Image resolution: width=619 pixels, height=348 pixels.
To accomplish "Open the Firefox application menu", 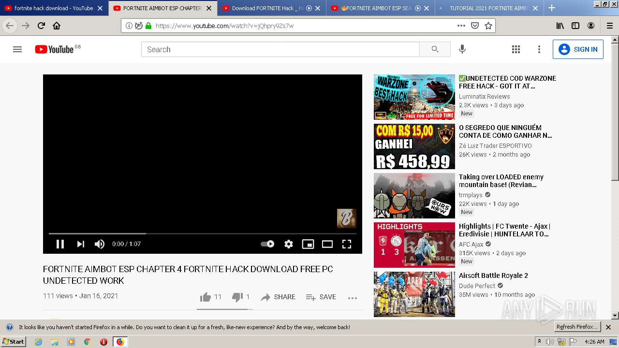I will coord(610,26).
